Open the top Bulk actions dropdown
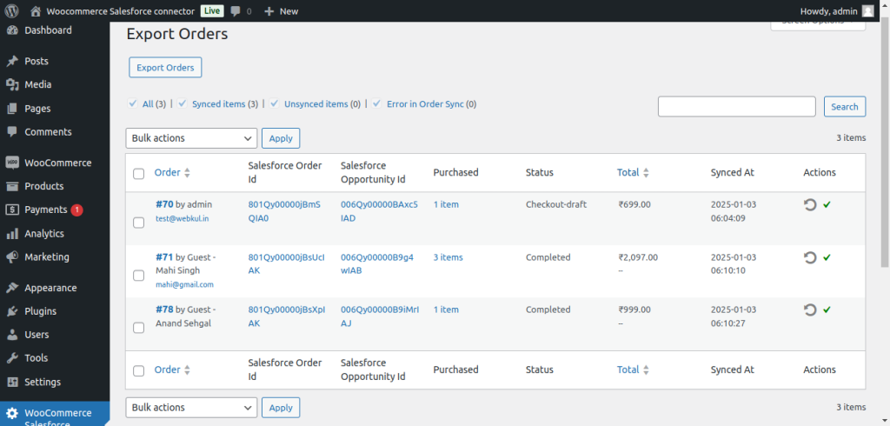 [x=191, y=138]
